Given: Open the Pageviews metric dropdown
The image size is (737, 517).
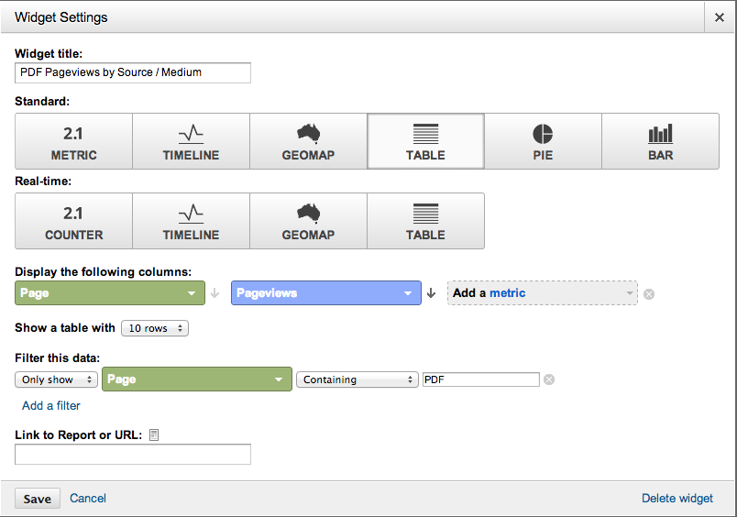Looking at the screenshot, I should [325, 293].
